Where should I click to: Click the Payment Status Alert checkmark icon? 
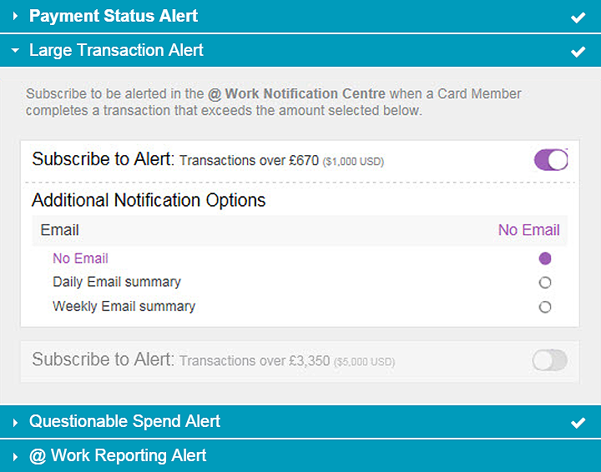578,18
